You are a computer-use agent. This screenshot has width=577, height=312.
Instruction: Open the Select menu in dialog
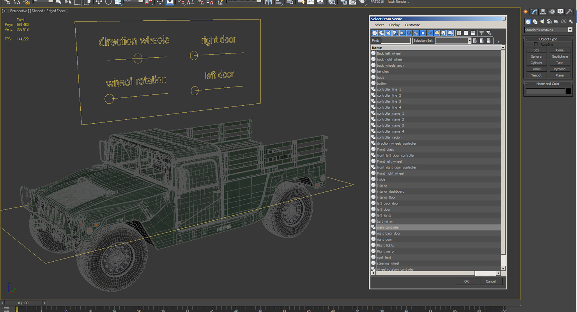[x=379, y=25]
